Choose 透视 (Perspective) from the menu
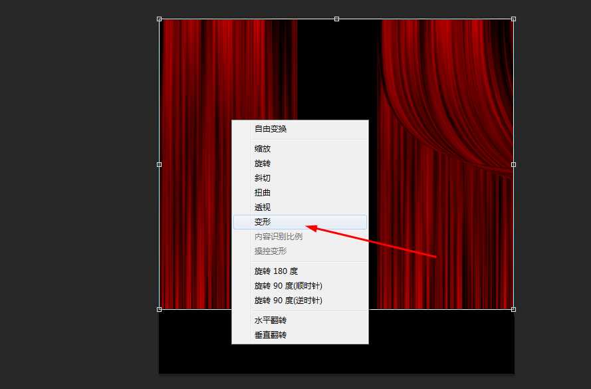The width and height of the screenshot is (591, 389). click(262, 207)
